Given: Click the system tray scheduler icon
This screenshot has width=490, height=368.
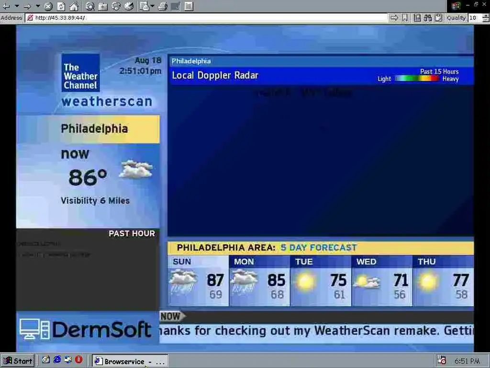Looking at the screenshot, I should click(442, 361).
